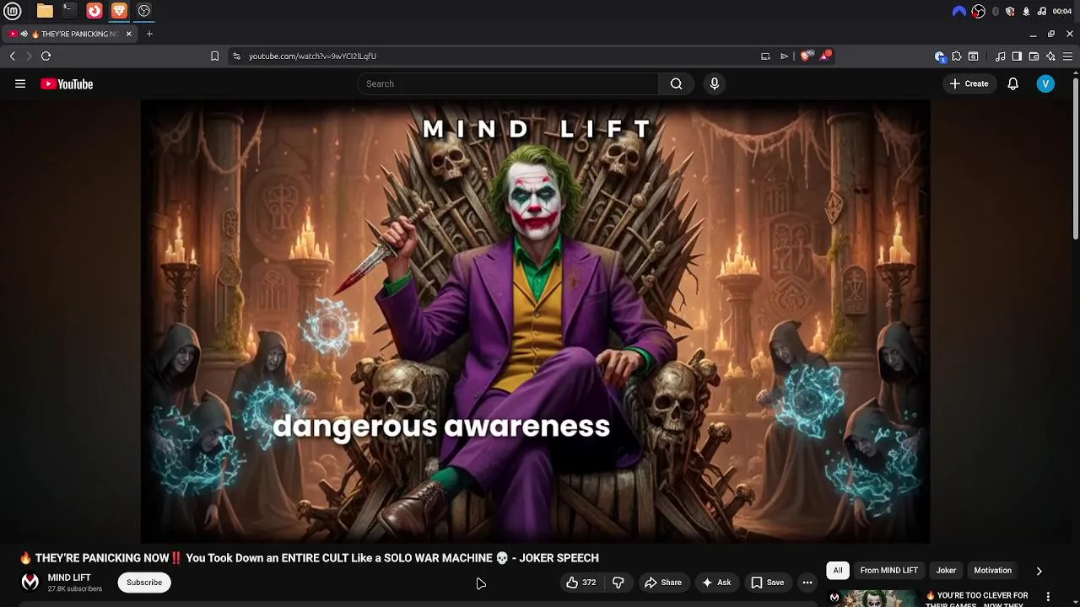This screenshot has width=1080, height=607.
Task: Click the address bar URL
Action: point(312,56)
